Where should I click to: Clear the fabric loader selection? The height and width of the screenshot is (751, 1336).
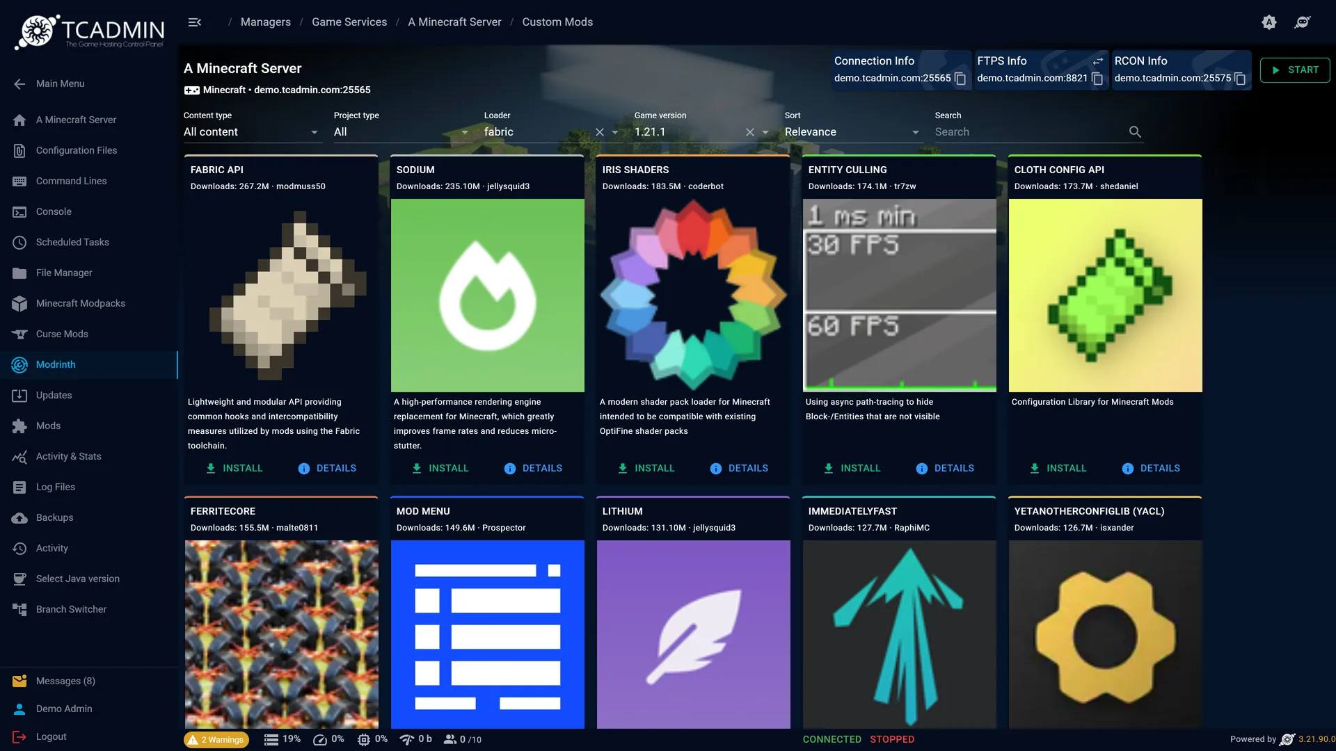599,132
